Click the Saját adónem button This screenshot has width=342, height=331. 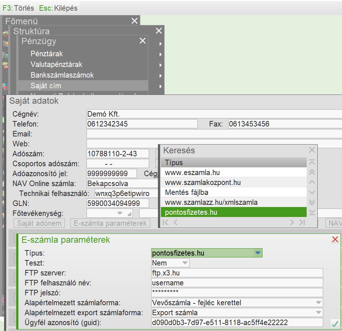tap(39, 223)
